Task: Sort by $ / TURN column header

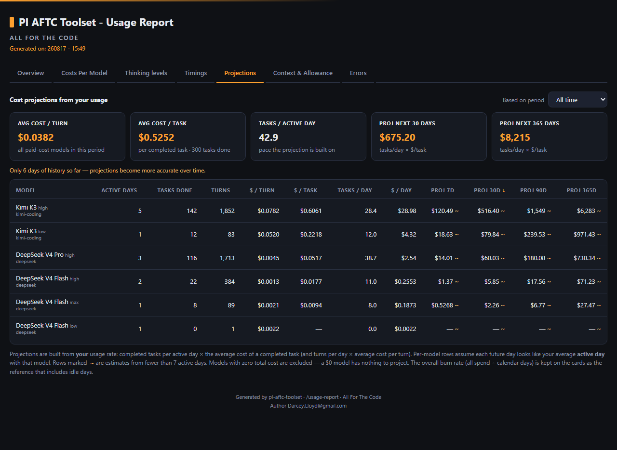Action: pos(262,190)
